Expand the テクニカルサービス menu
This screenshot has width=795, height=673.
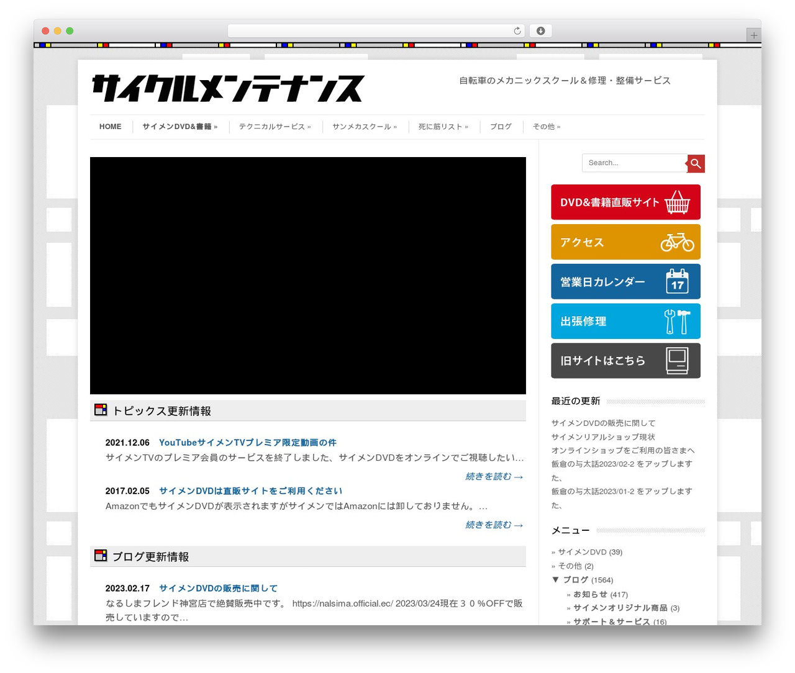(275, 127)
